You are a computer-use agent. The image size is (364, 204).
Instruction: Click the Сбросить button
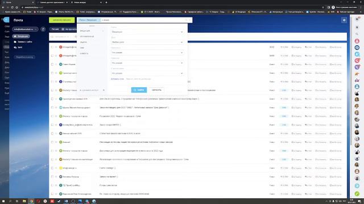tap(156, 90)
